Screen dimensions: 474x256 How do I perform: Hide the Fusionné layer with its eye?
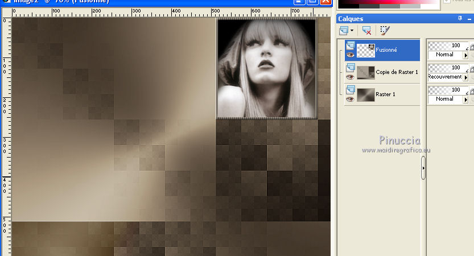[350, 55]
